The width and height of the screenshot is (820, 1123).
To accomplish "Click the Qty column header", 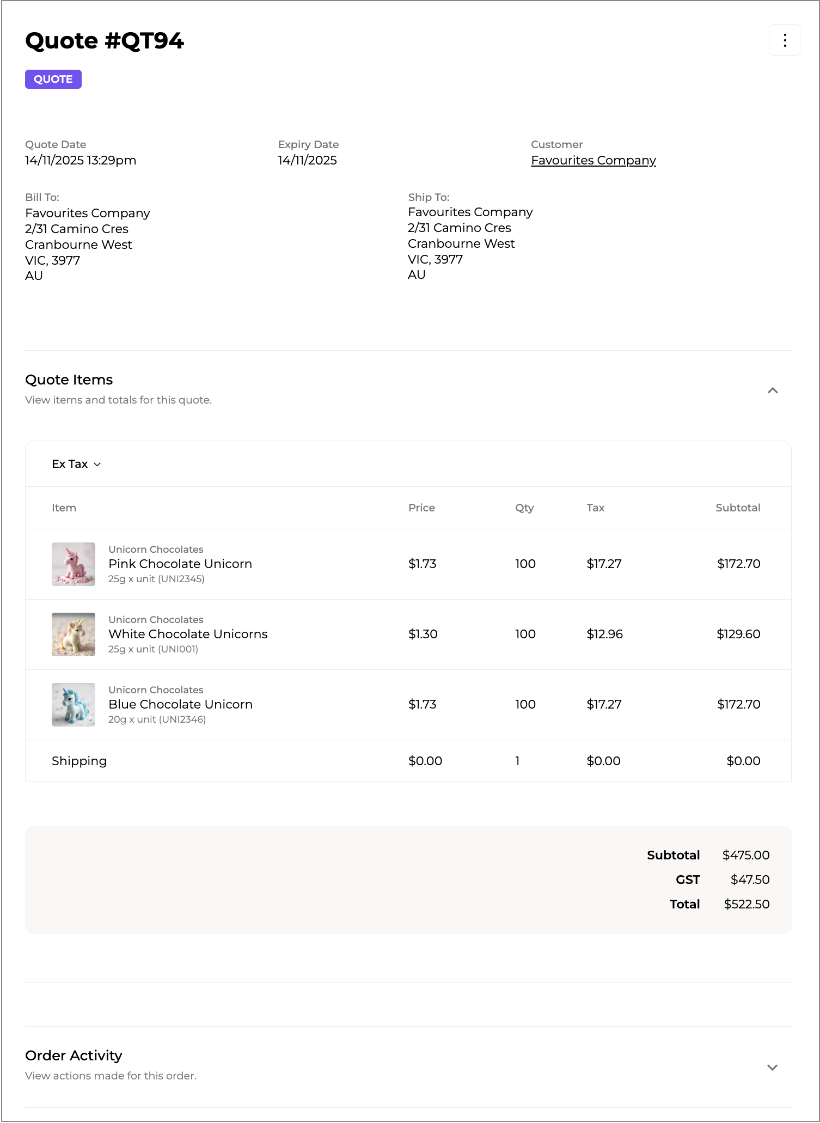I will (x=524, y=508).
